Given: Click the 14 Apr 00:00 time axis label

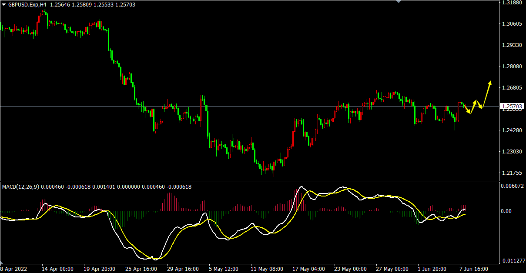Looking at the screenshot, I should point(57,269).
